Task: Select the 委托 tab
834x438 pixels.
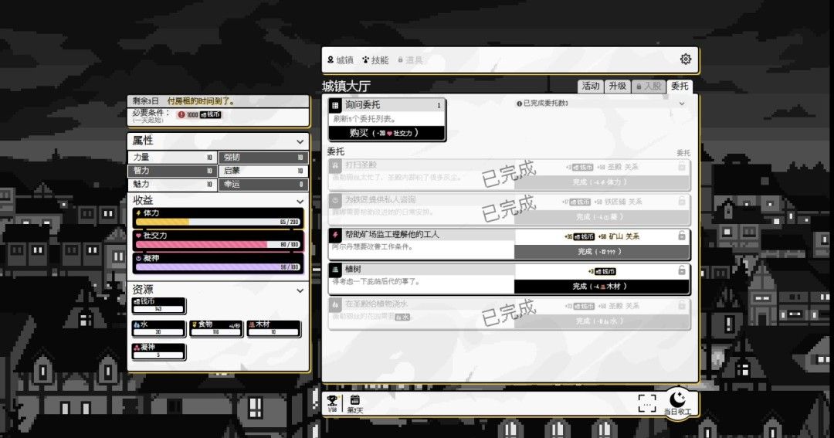Action: 680,87
